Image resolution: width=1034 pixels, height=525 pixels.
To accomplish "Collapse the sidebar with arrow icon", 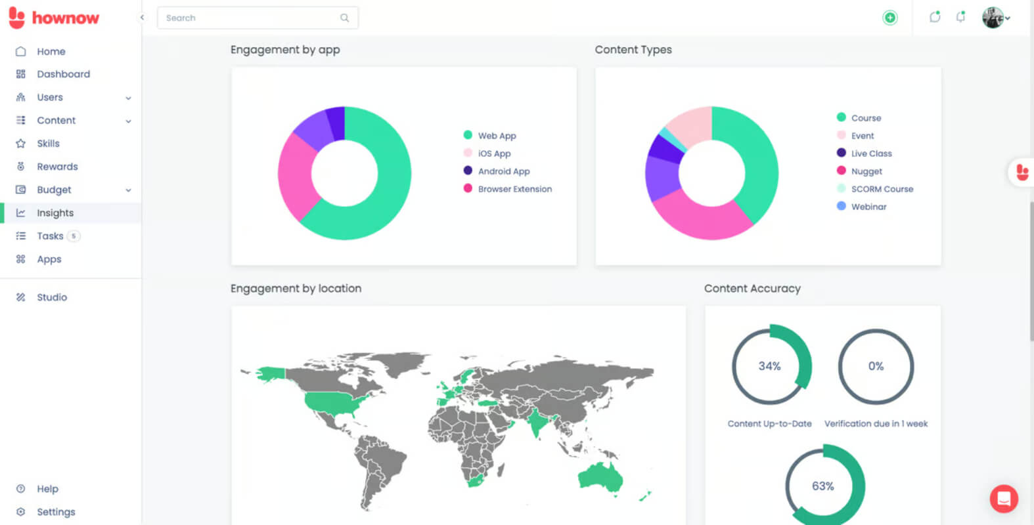I will point(142,18).
